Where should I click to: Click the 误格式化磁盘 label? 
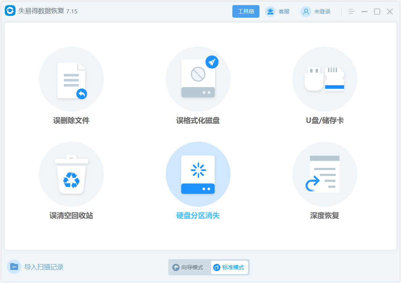point(198,120)
